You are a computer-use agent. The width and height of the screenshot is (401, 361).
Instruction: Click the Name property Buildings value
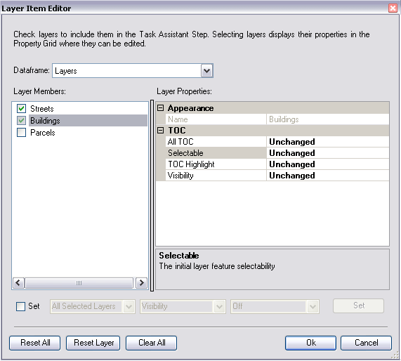(284, 119)
